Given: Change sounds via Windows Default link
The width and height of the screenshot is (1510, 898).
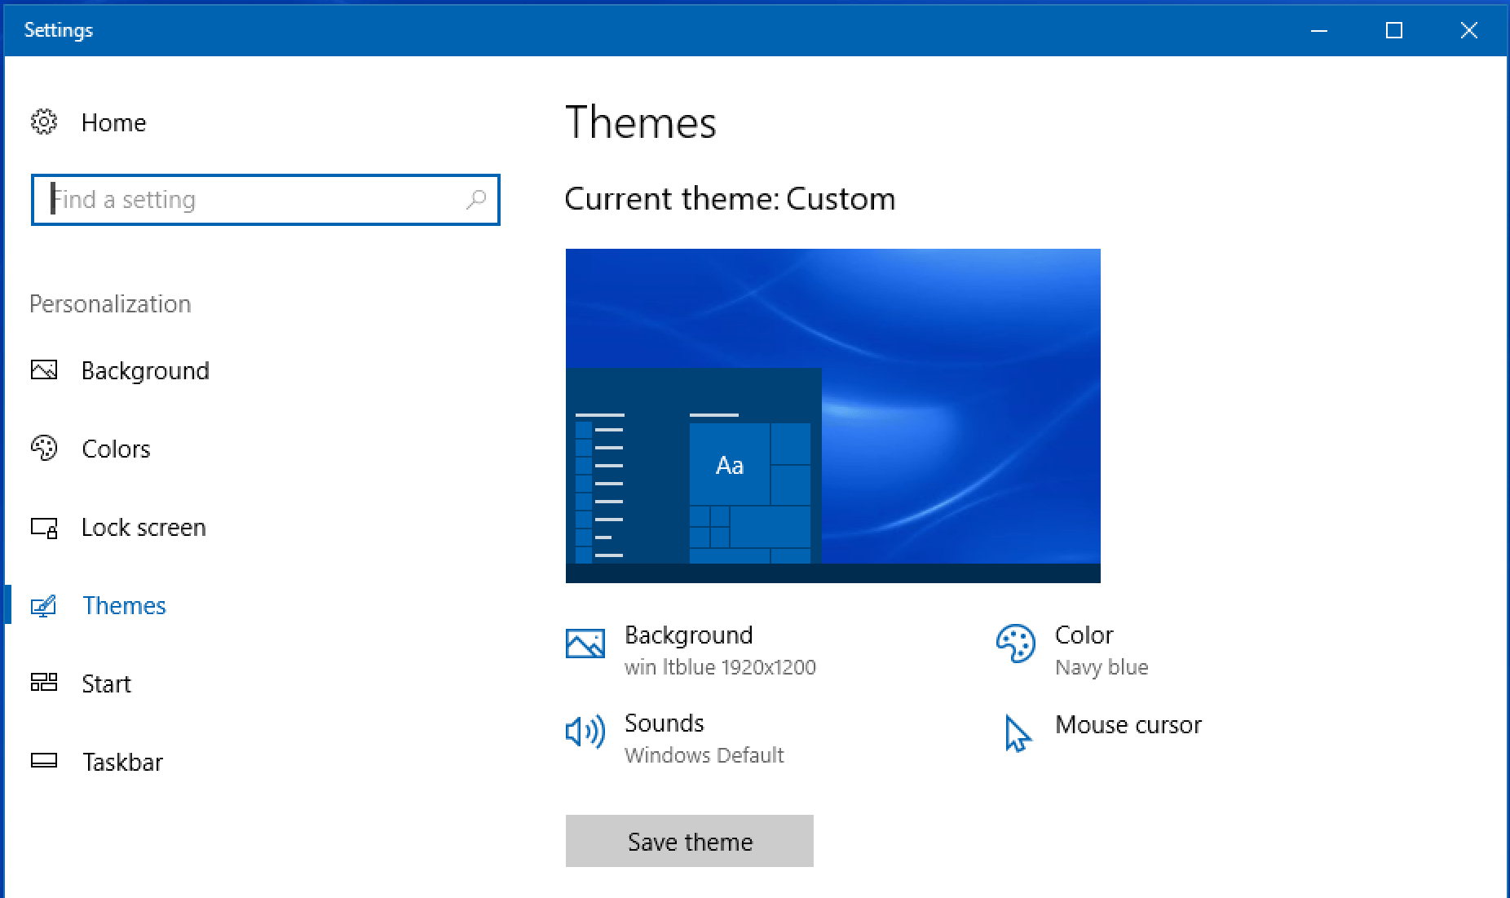Looking at the screenshot, I should coord(704,755).
